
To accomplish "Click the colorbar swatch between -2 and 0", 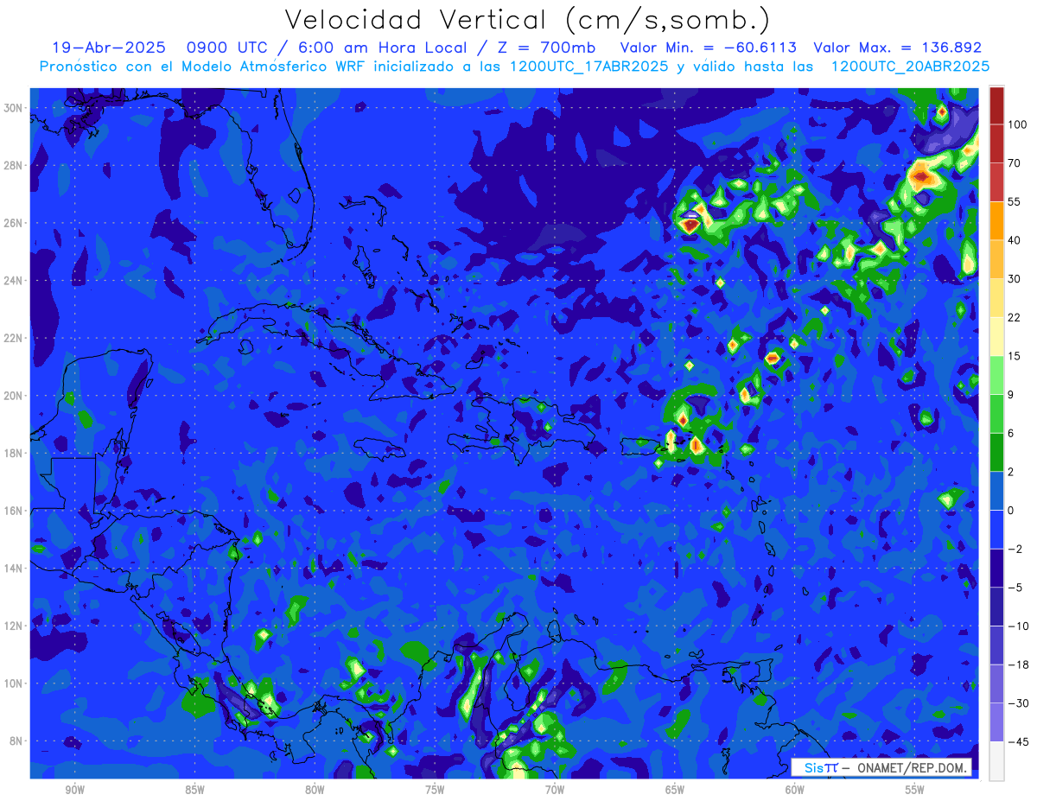I will tap(996, 530).
